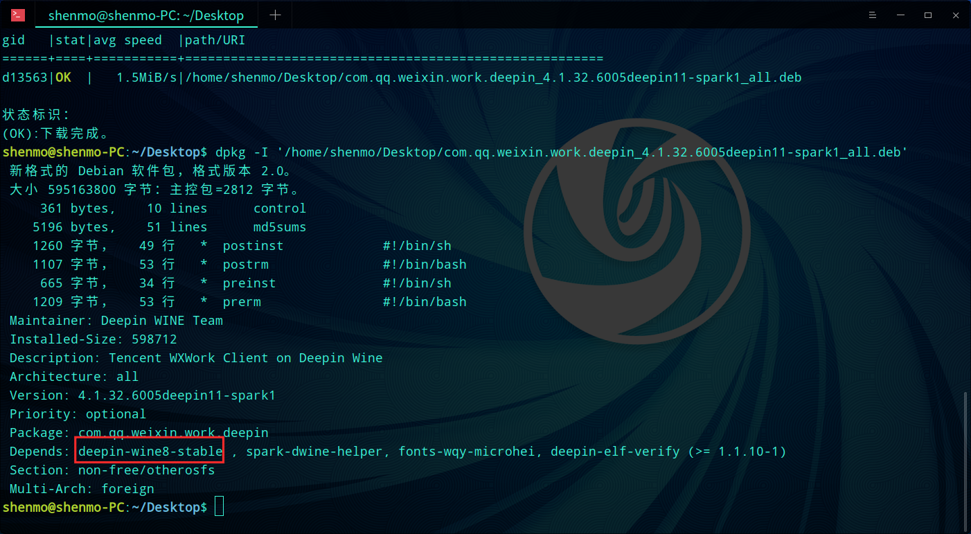Click the '665 字节' size value

[x=74, y=283]
